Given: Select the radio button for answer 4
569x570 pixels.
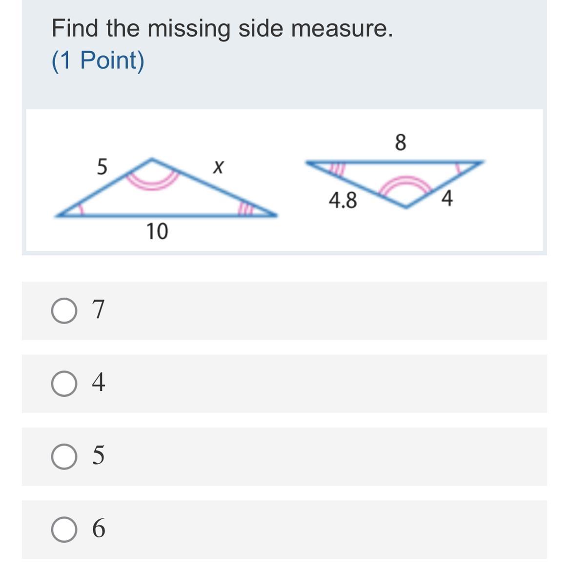Looking at the screenshot, I should (64, 384).
